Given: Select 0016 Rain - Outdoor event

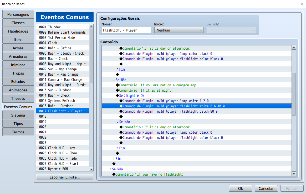Looking at the screenshot, I should (63, 106).
